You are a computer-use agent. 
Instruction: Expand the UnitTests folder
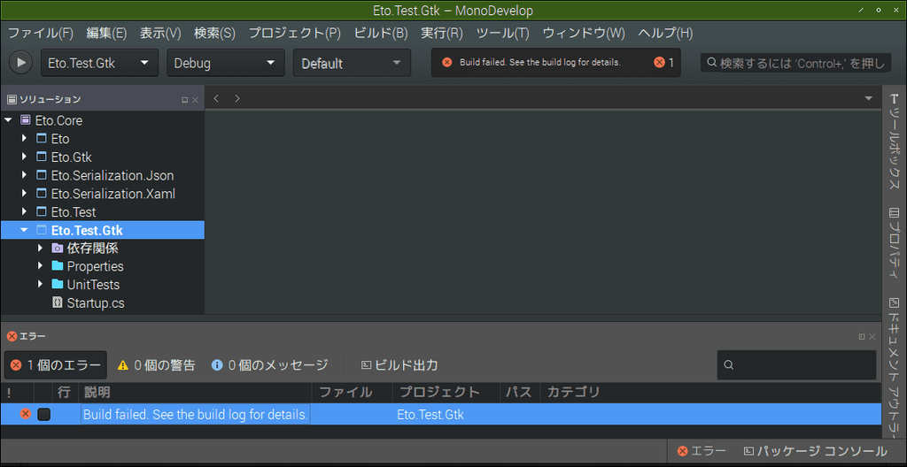[40, 285]
